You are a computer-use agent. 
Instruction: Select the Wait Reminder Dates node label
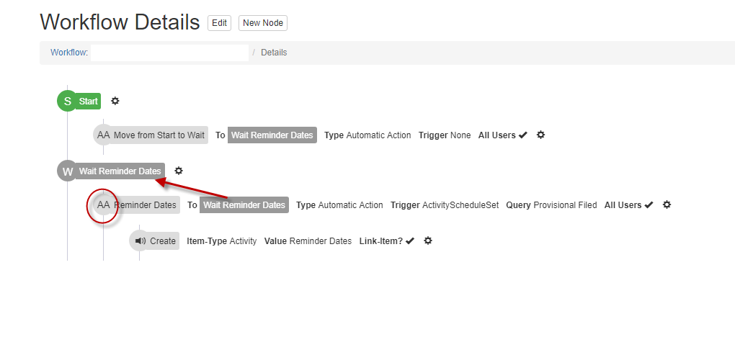(x=120, y=171)
